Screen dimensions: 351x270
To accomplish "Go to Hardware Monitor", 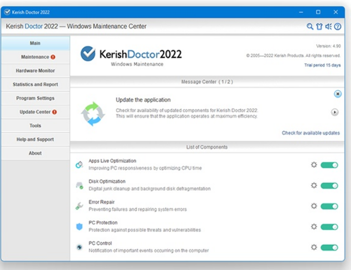I will tap(36, 71).
